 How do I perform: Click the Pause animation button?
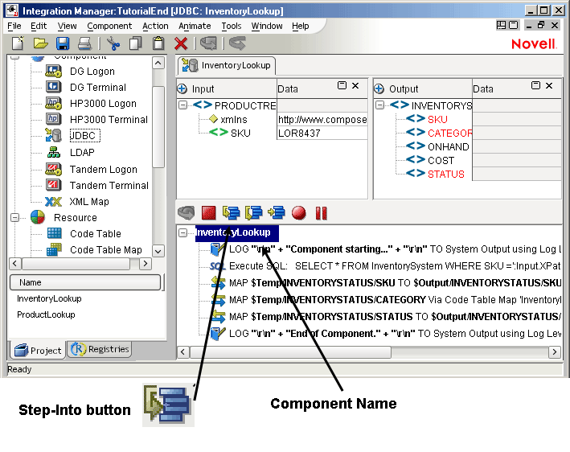[322, 213]
